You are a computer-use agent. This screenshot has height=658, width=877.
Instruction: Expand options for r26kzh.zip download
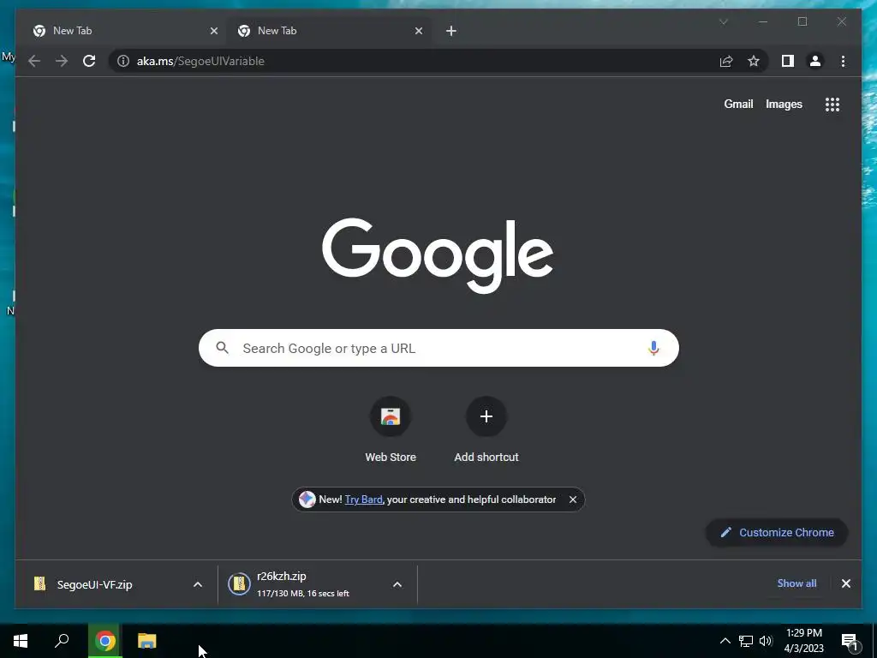pyautogui.click(x=397, y=584)
